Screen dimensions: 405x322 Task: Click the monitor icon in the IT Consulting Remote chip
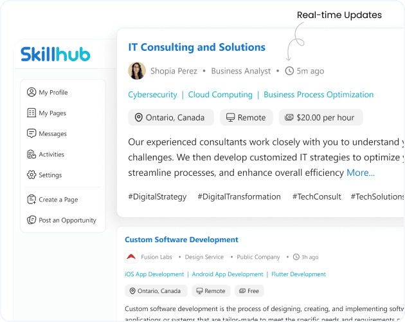click(230, 117)
